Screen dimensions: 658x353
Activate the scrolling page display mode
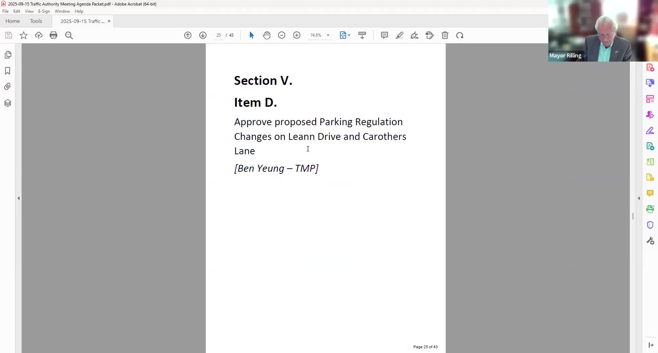click(362, 35)
